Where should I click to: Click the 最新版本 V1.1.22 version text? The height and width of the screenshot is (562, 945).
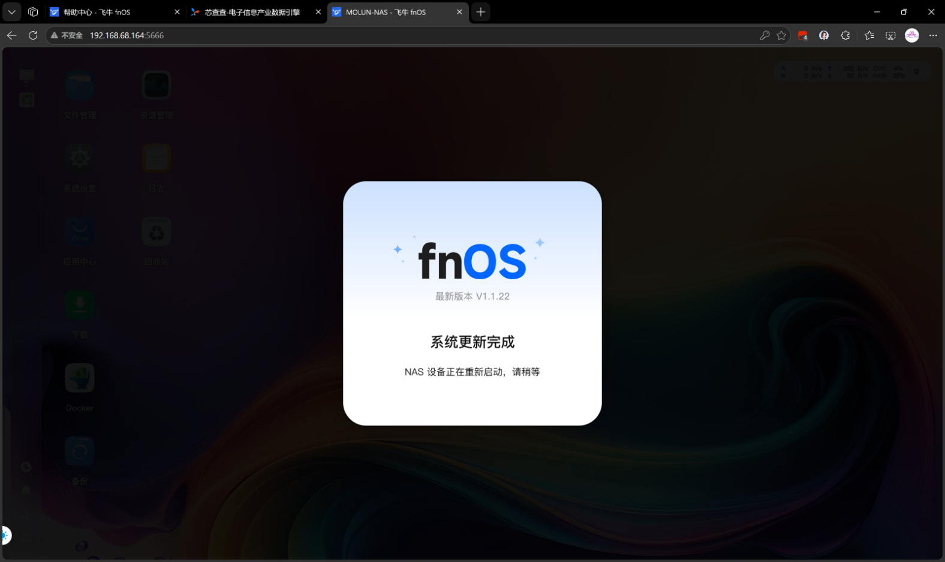[x=472, y=297]
